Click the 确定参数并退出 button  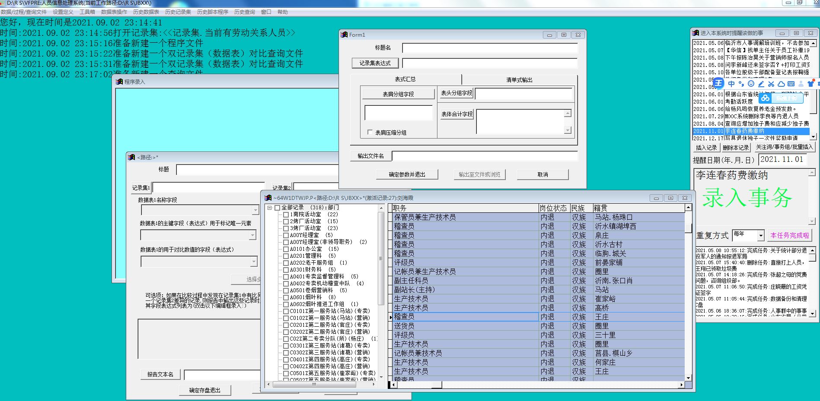407,174
